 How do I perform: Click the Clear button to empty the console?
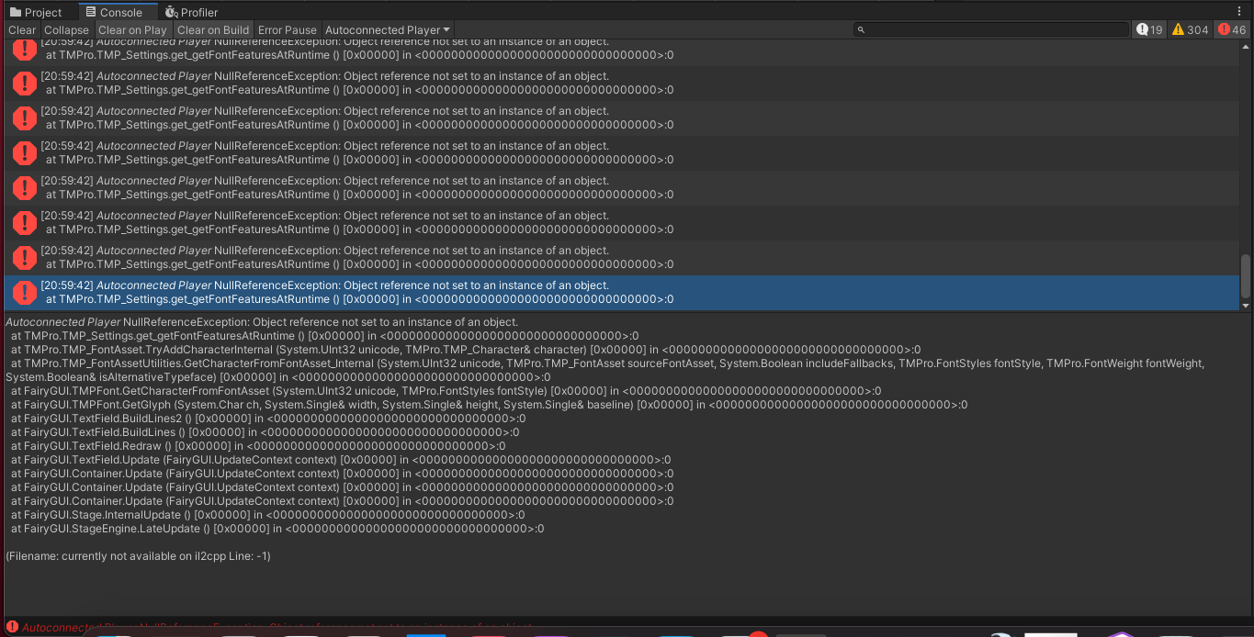(21, 29)
